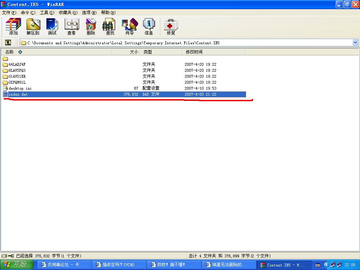Switch to 猫叔在吗?SVCHO taskbar window
The width and height of the screenshot is (360, 270).
click(119, 265)
